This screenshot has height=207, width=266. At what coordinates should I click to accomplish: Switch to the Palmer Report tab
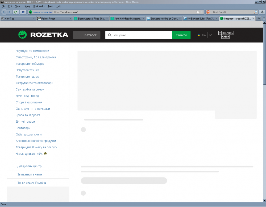click(54, 19)
